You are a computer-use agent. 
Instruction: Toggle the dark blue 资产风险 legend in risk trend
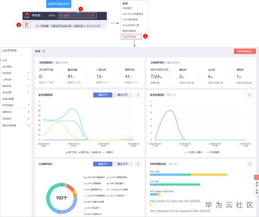[71, 152]
